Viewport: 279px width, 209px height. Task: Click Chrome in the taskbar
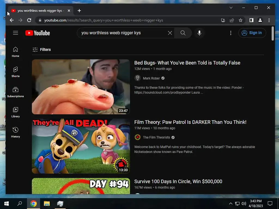tap(34, 204)
